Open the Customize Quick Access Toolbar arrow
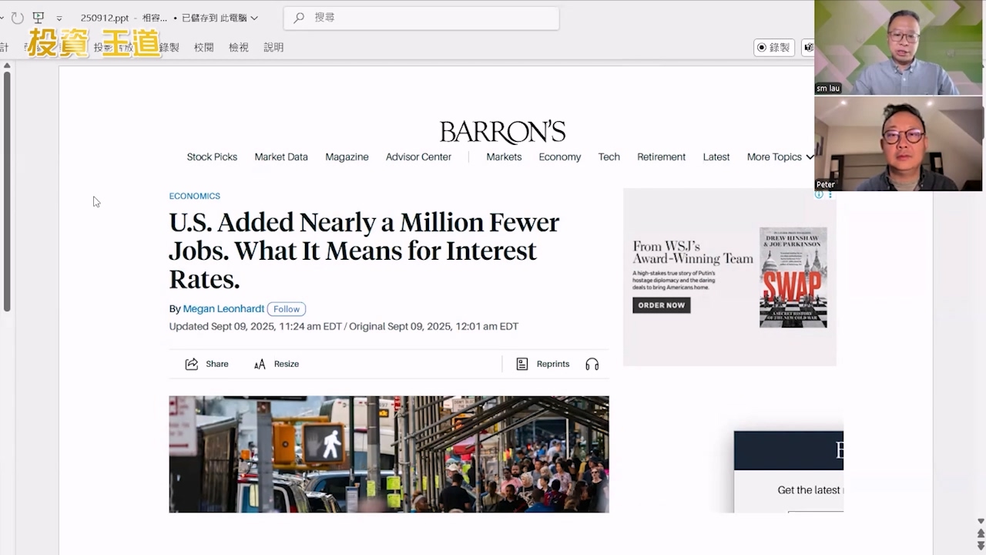 coord(59,18)
